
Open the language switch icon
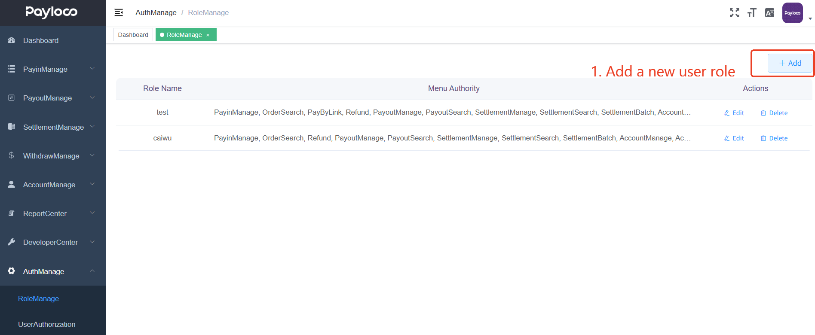pos(769,13)
